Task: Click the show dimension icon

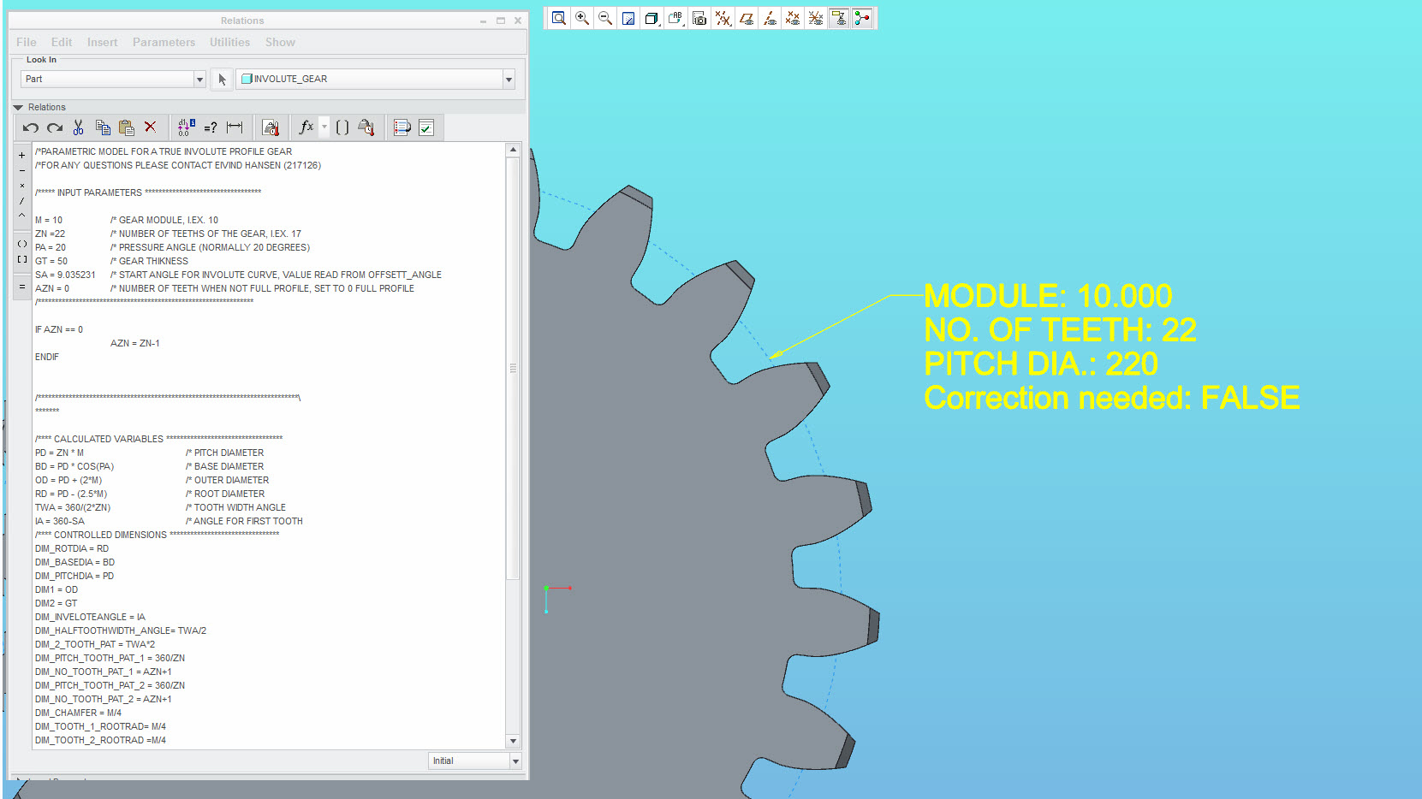Action: pos(235,127)
